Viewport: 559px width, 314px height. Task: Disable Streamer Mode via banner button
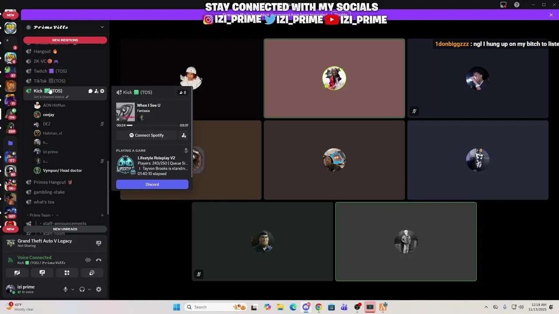341,15
